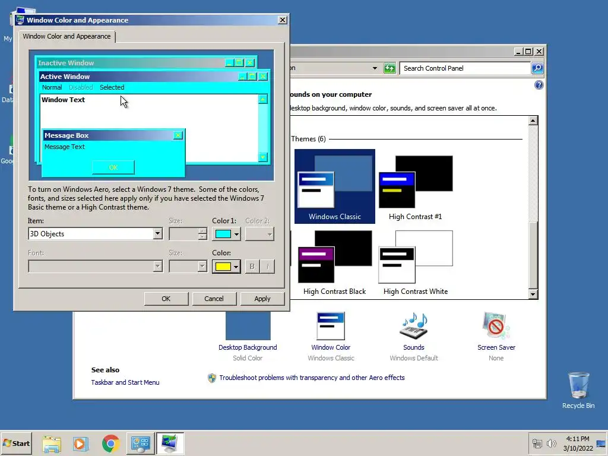
Task: Click the preview window scrollbar down arrow
Action: click(x=263, y=157)
